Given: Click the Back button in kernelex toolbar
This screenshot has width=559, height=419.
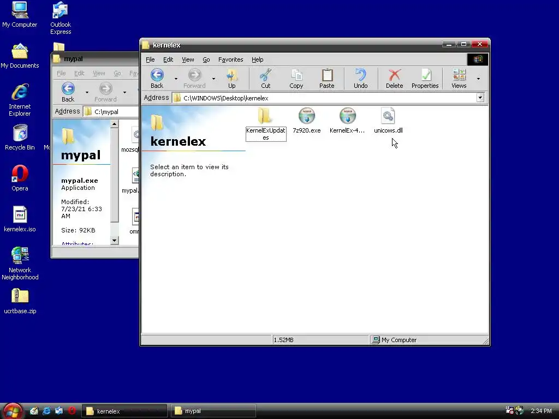Looking at the screenshot, I should [x=157, y=79].
